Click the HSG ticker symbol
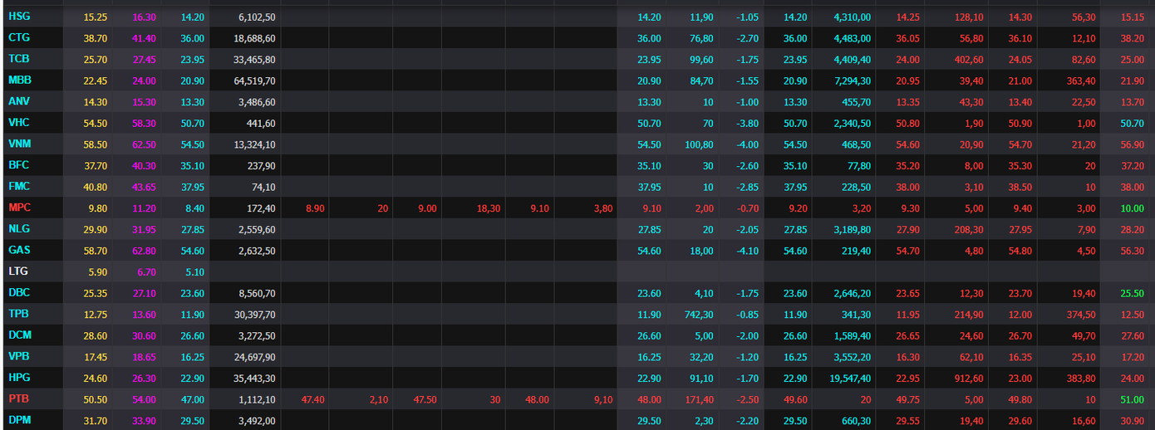Screen dimensions: 1155x430 pyautogui.click(x=18, y=16)
